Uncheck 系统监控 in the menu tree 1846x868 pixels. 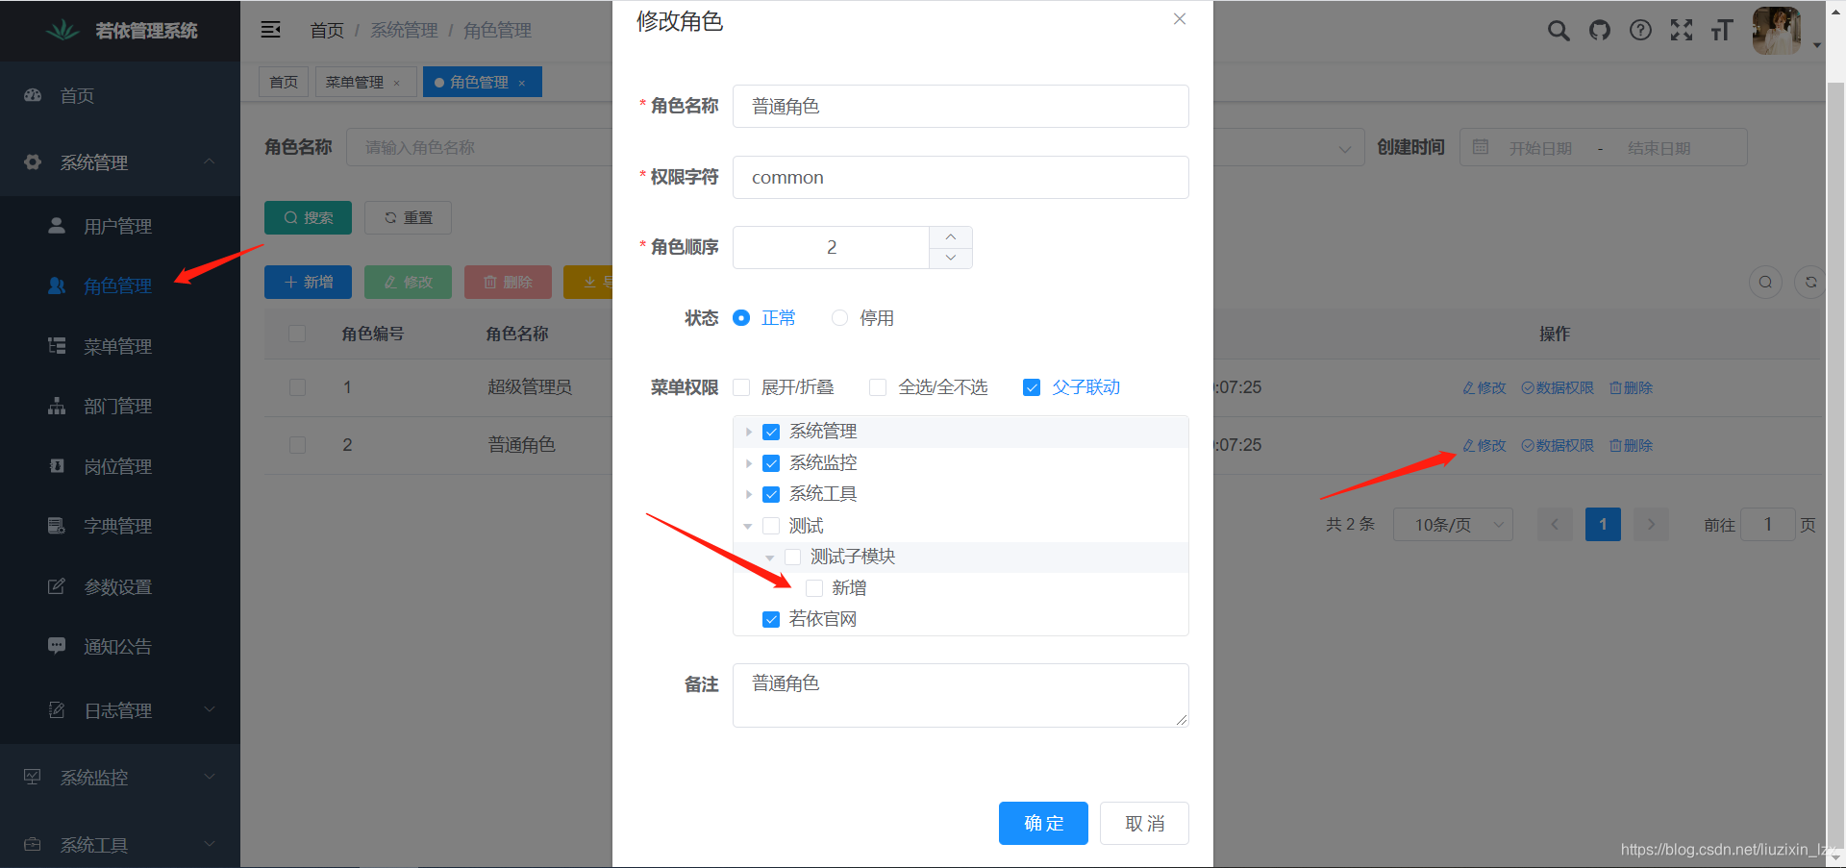click(771, 463)
